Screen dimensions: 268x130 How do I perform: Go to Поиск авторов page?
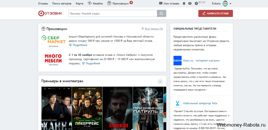click(62, 3)
